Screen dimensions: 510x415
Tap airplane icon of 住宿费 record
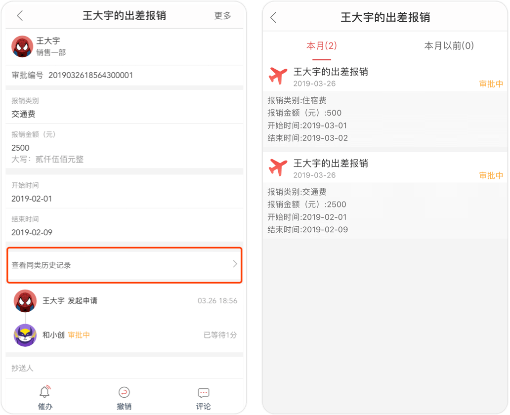click(x=278, y=76)
